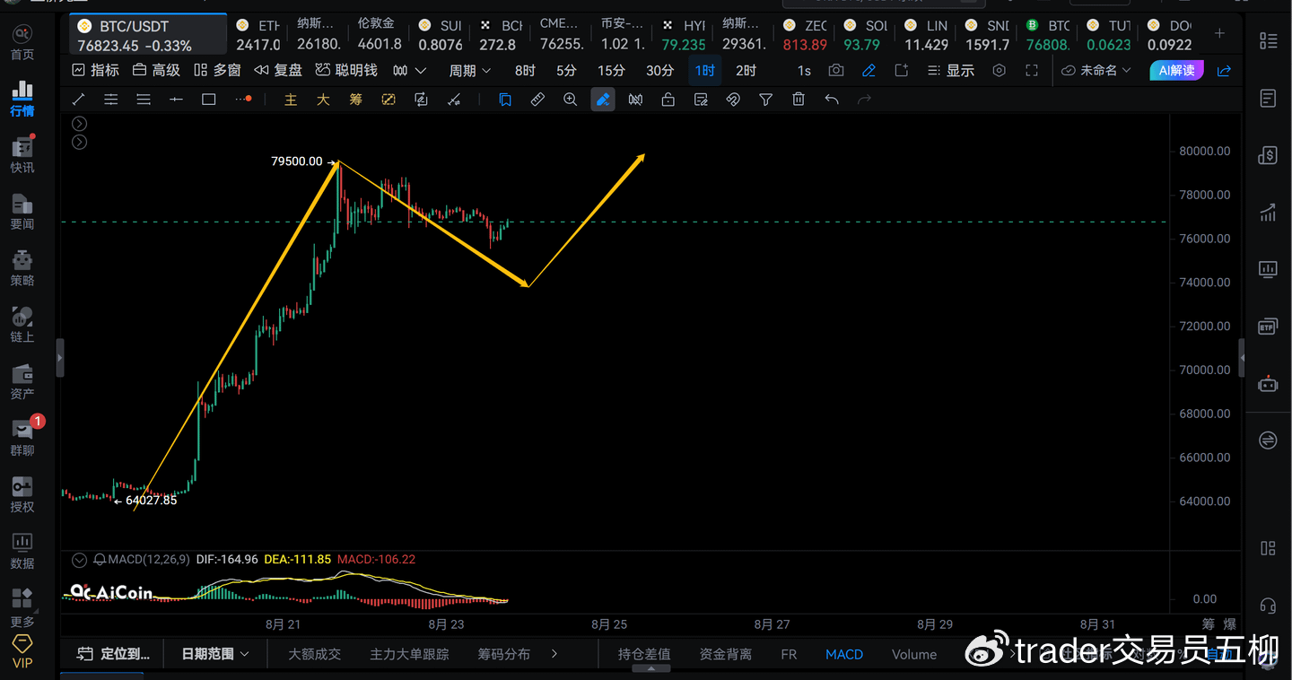Add a new symbol tab with plus

click(1219, 33)
